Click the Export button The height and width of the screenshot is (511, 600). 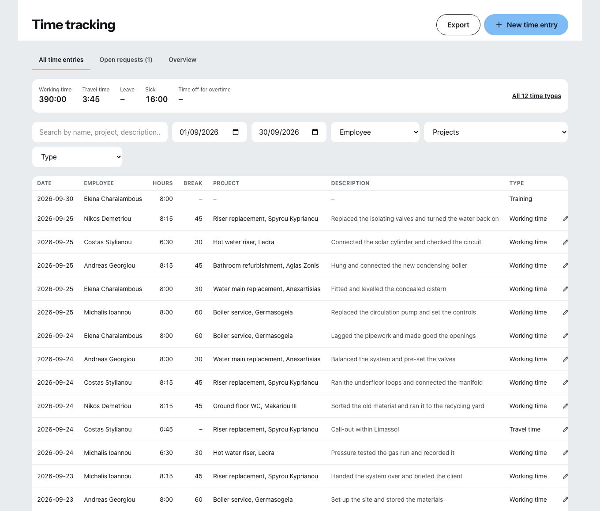pos(458,25)
